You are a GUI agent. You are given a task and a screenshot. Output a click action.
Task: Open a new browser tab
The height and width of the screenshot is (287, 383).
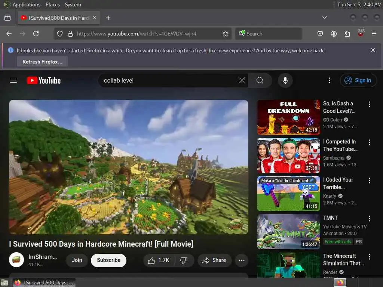[x=108, y=18]
